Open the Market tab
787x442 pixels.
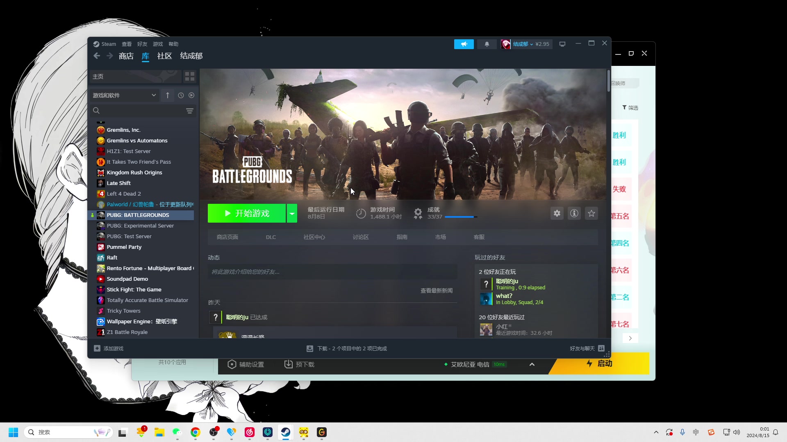tap(440, 237)
